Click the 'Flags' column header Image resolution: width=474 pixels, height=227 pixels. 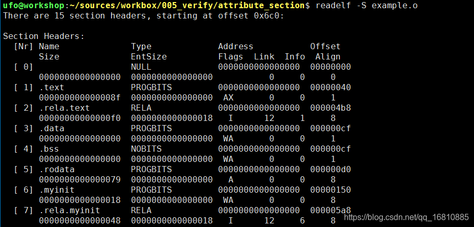pyautogui.click(x=230, y=57)
